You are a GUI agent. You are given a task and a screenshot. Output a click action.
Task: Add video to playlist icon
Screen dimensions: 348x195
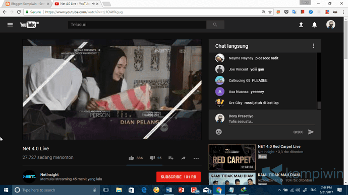[170, 158]
